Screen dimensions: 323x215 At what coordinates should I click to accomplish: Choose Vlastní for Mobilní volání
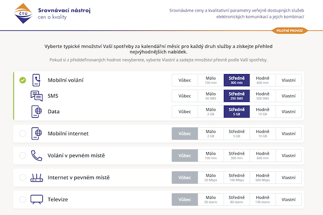(288, 80)
